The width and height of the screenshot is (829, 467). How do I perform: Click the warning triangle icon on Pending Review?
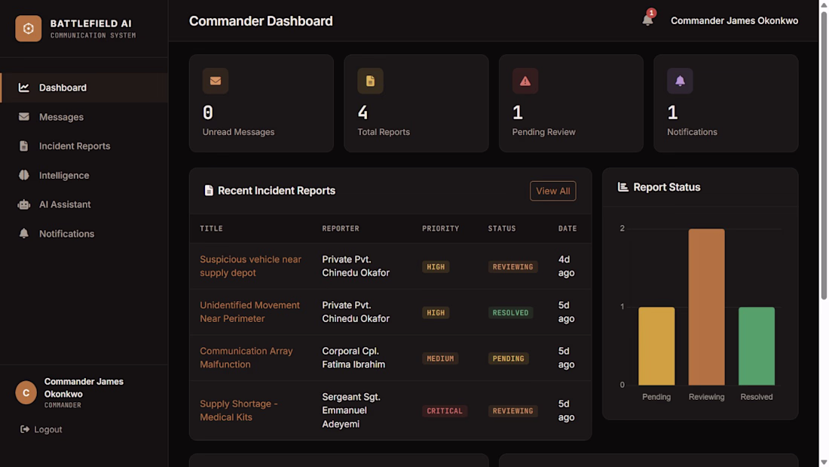pos(525,81)
